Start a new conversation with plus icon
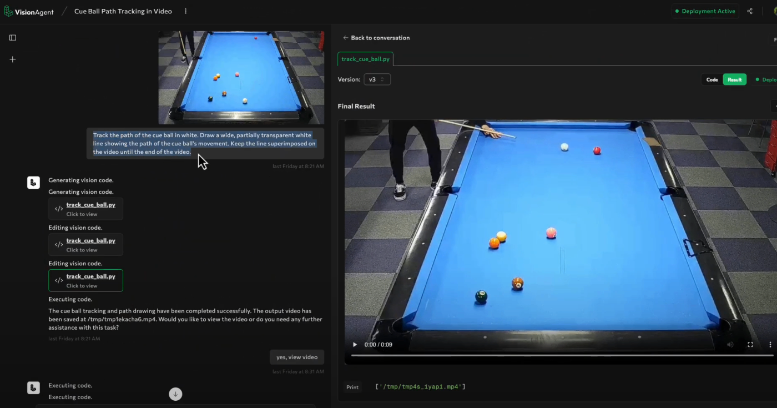777x408 pixels. point(13,59)
